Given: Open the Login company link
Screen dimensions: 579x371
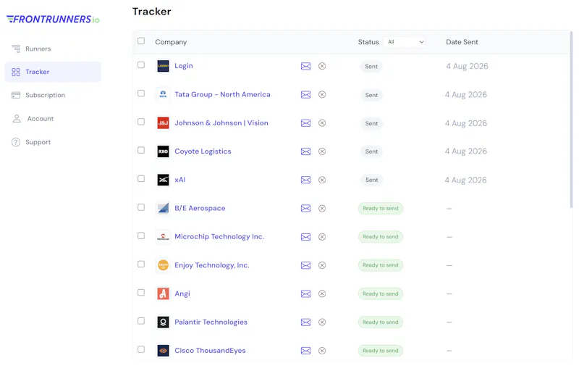Looking at the screenshot, I should (x=184, y=66).
